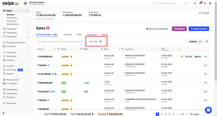This screenshot has width=217, height=116.
Task: Expand the Quotations sidebar section
Action: pyautogui.click(x=28, y=33)
